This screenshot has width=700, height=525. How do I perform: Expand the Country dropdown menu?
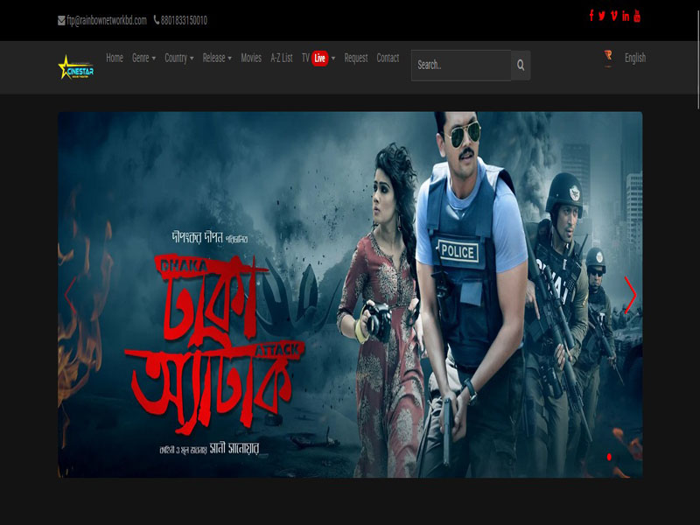tap(179, 58)
